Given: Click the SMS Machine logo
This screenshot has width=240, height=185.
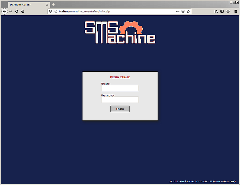Looking at the screenshot, I should coord(120,32).
